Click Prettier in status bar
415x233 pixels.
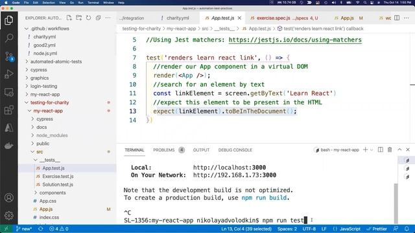pyautogui.click(x=377, y=228)
